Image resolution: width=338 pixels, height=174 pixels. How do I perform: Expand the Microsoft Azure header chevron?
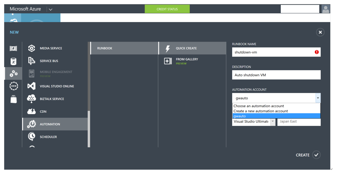[x=50, y=9]
